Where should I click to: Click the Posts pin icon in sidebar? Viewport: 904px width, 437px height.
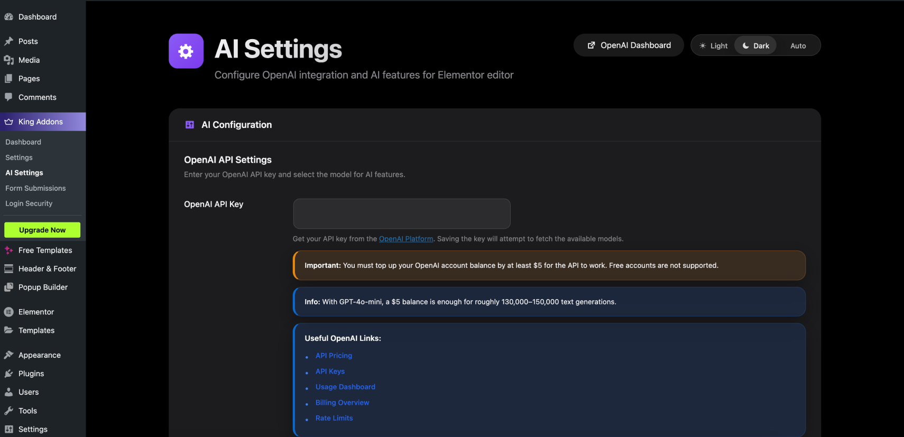tap(8, 41)
